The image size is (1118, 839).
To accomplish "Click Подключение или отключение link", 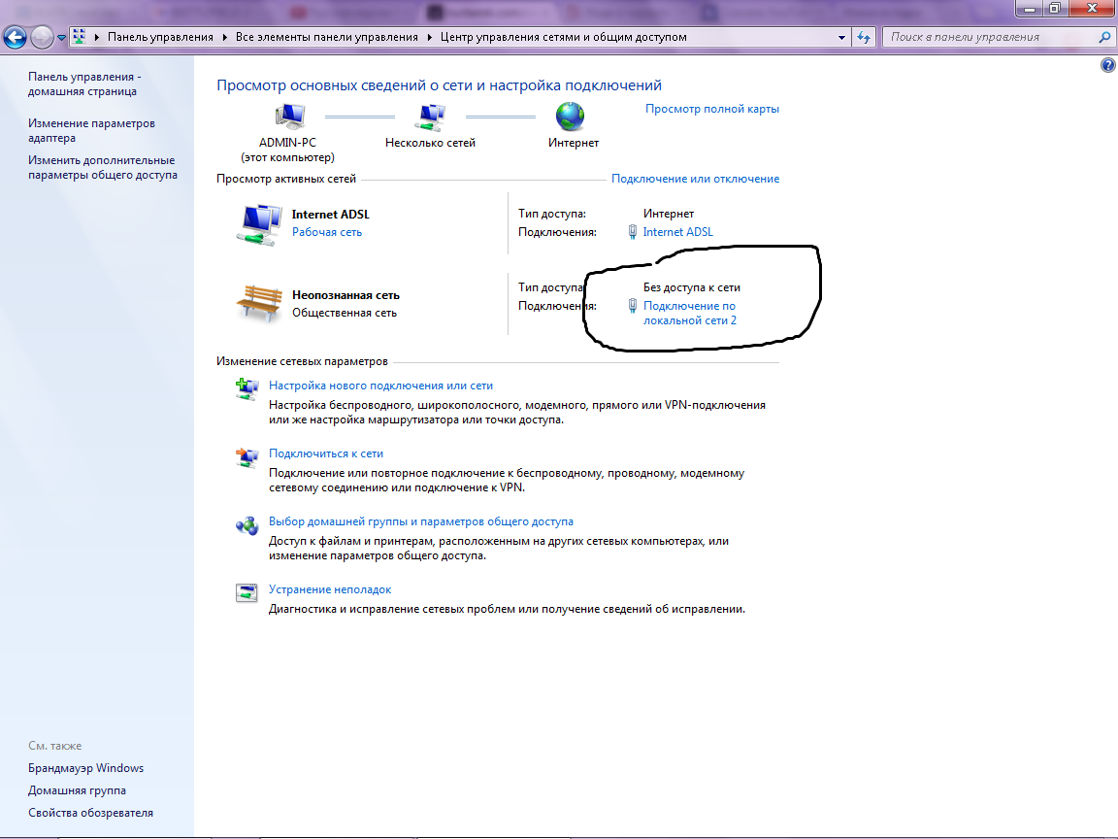I will click(695, 179).
